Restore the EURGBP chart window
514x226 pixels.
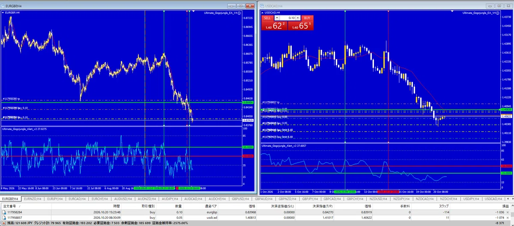(241, 6)
